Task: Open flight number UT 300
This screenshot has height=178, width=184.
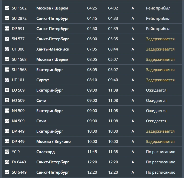Action: pos(18,49)
